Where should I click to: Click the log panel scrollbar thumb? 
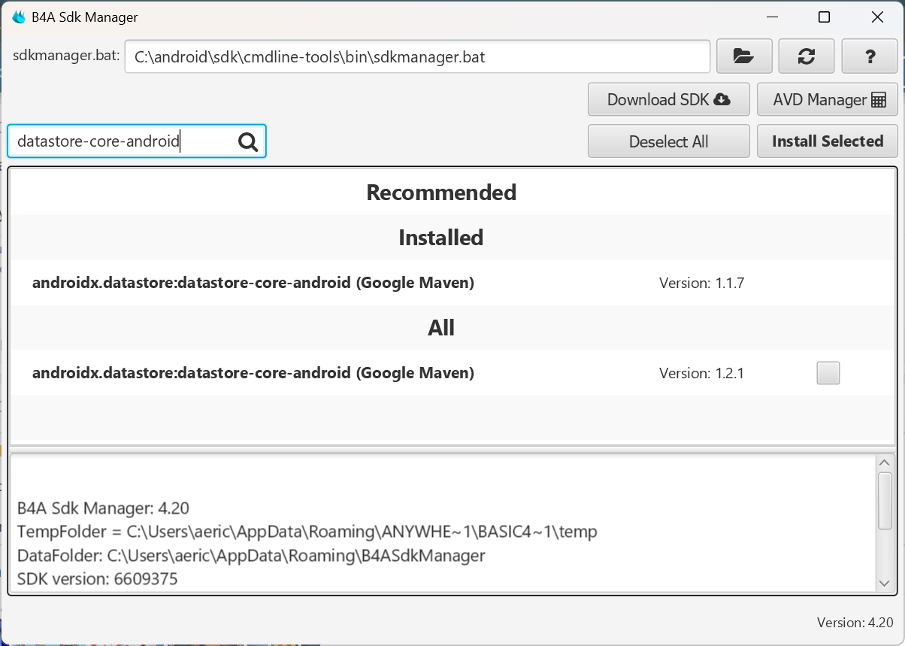click(885, 501)
